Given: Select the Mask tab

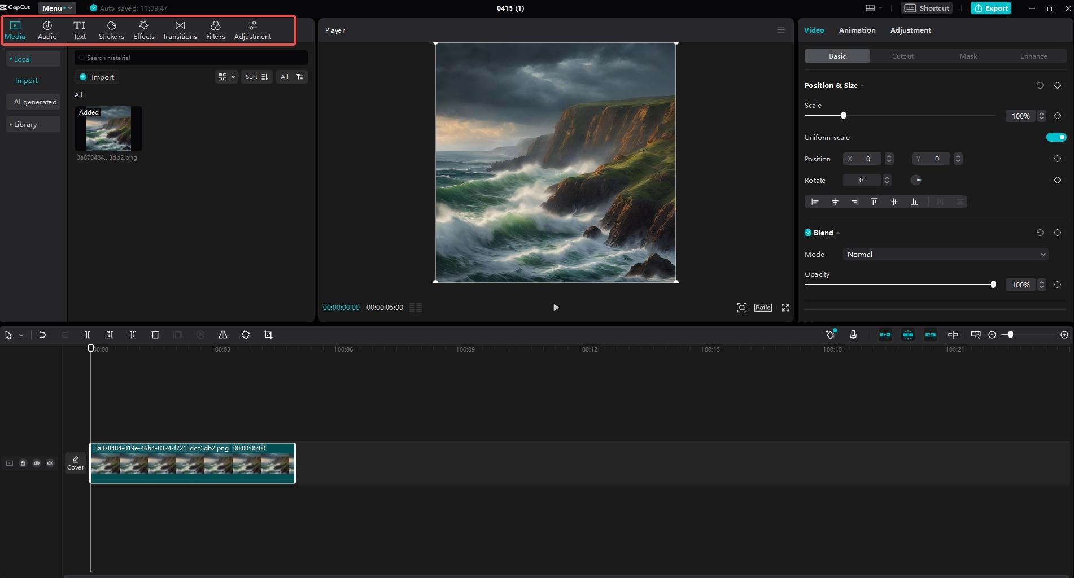Looking at the screenshot, I should 968,56.
